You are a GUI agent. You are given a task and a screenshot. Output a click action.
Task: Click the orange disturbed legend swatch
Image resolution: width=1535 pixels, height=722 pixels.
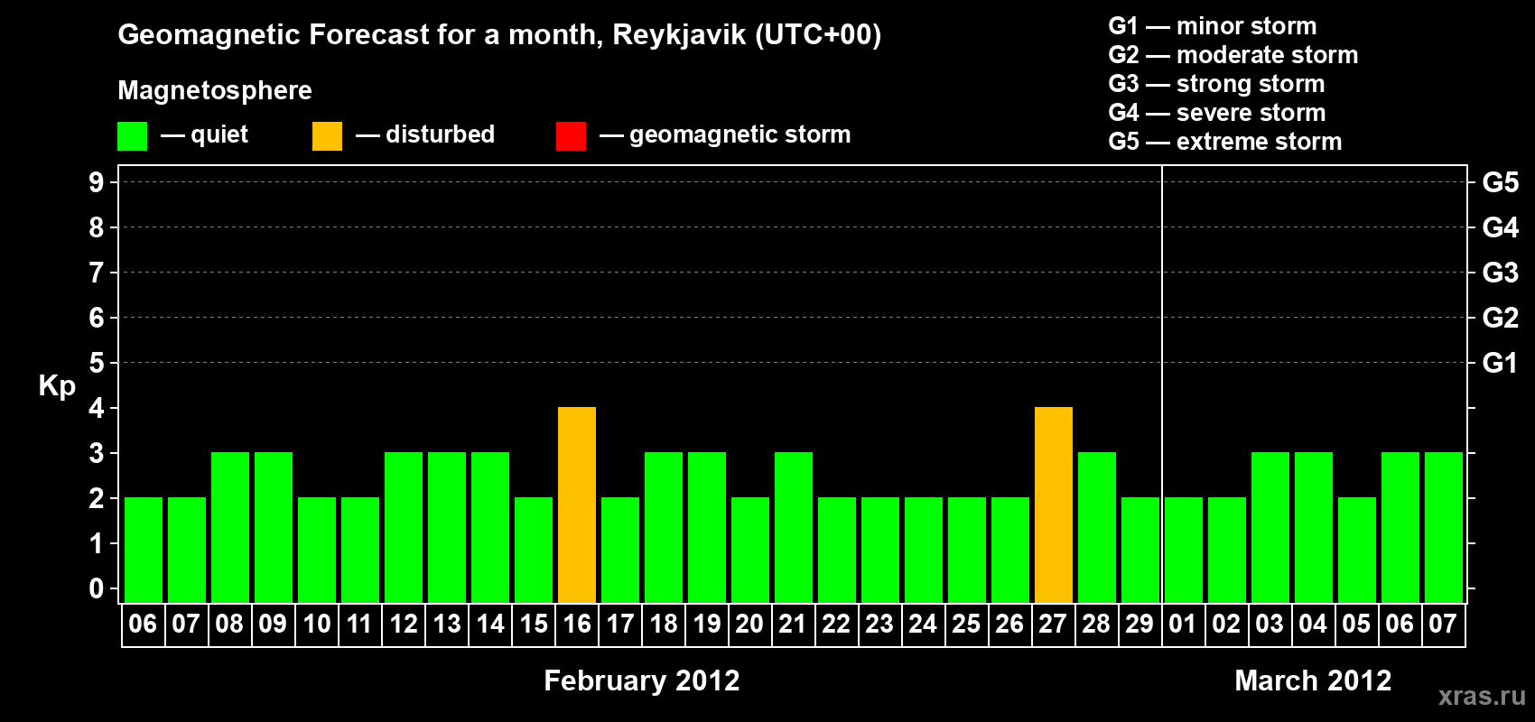(327, 136)
